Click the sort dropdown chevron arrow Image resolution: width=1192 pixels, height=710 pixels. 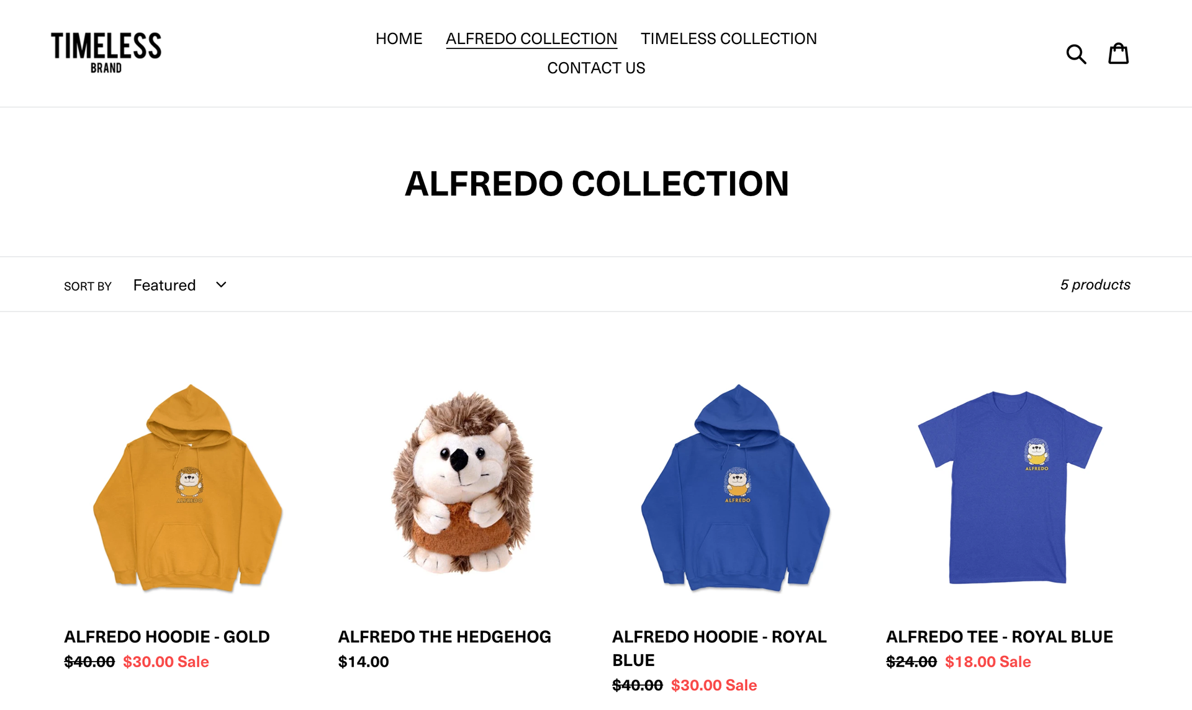pyautogui.click(x=221, y=285)
